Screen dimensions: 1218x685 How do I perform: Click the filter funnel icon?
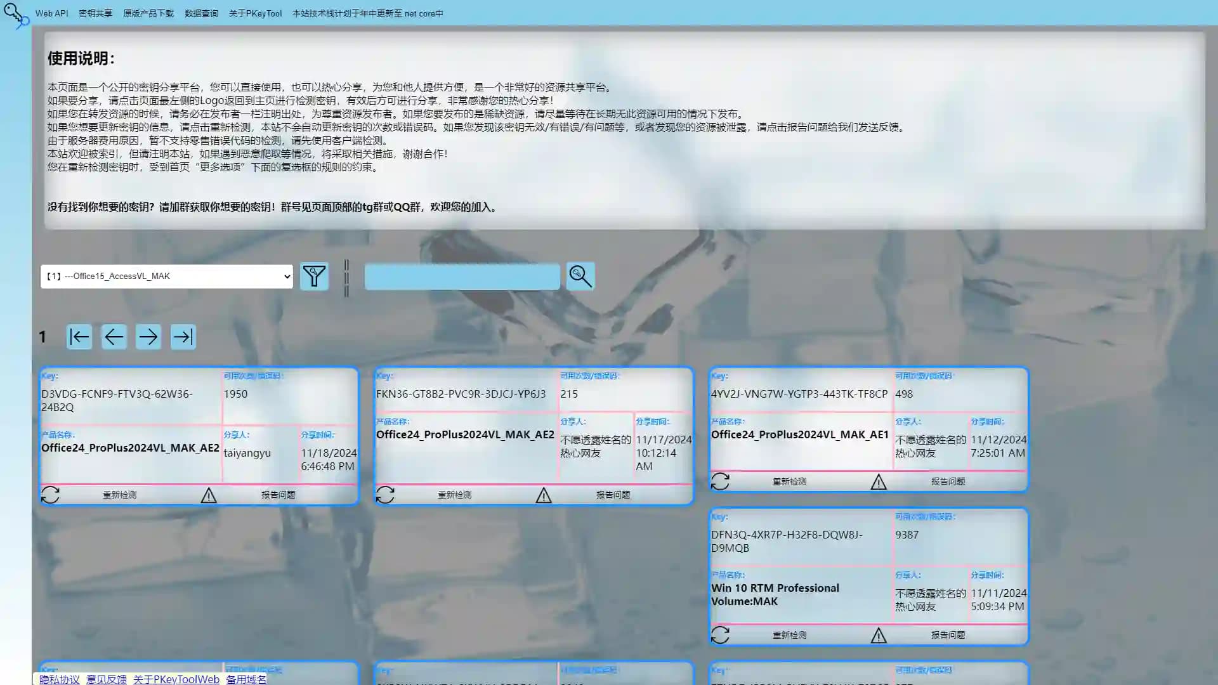tap(314, 277)
